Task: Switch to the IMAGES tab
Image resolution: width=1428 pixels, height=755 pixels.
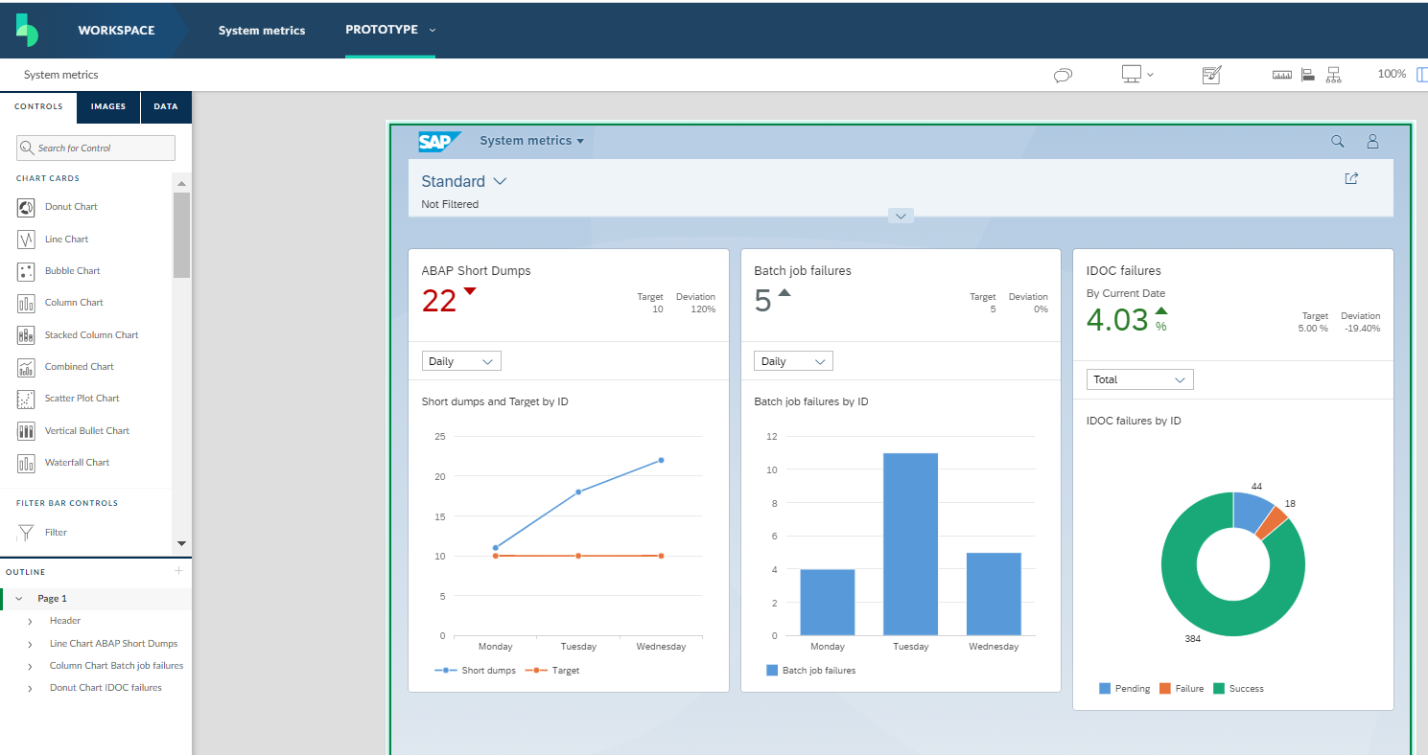Action: click(108, 107)
